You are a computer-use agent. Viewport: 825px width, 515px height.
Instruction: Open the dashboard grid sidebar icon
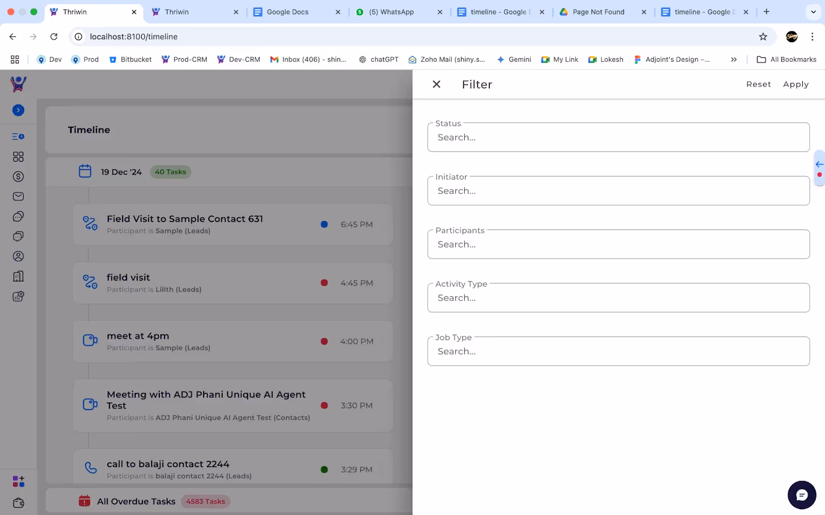pyautogui.click(x=18, y=157)
